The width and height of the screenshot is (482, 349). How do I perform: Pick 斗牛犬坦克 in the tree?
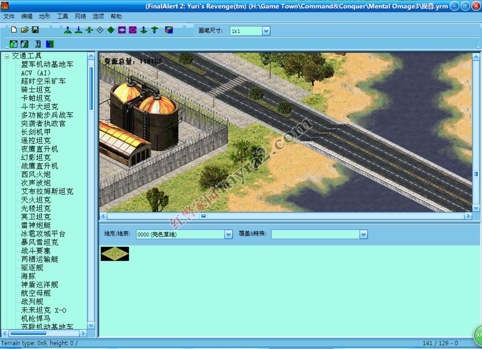[x=40, y=107]
